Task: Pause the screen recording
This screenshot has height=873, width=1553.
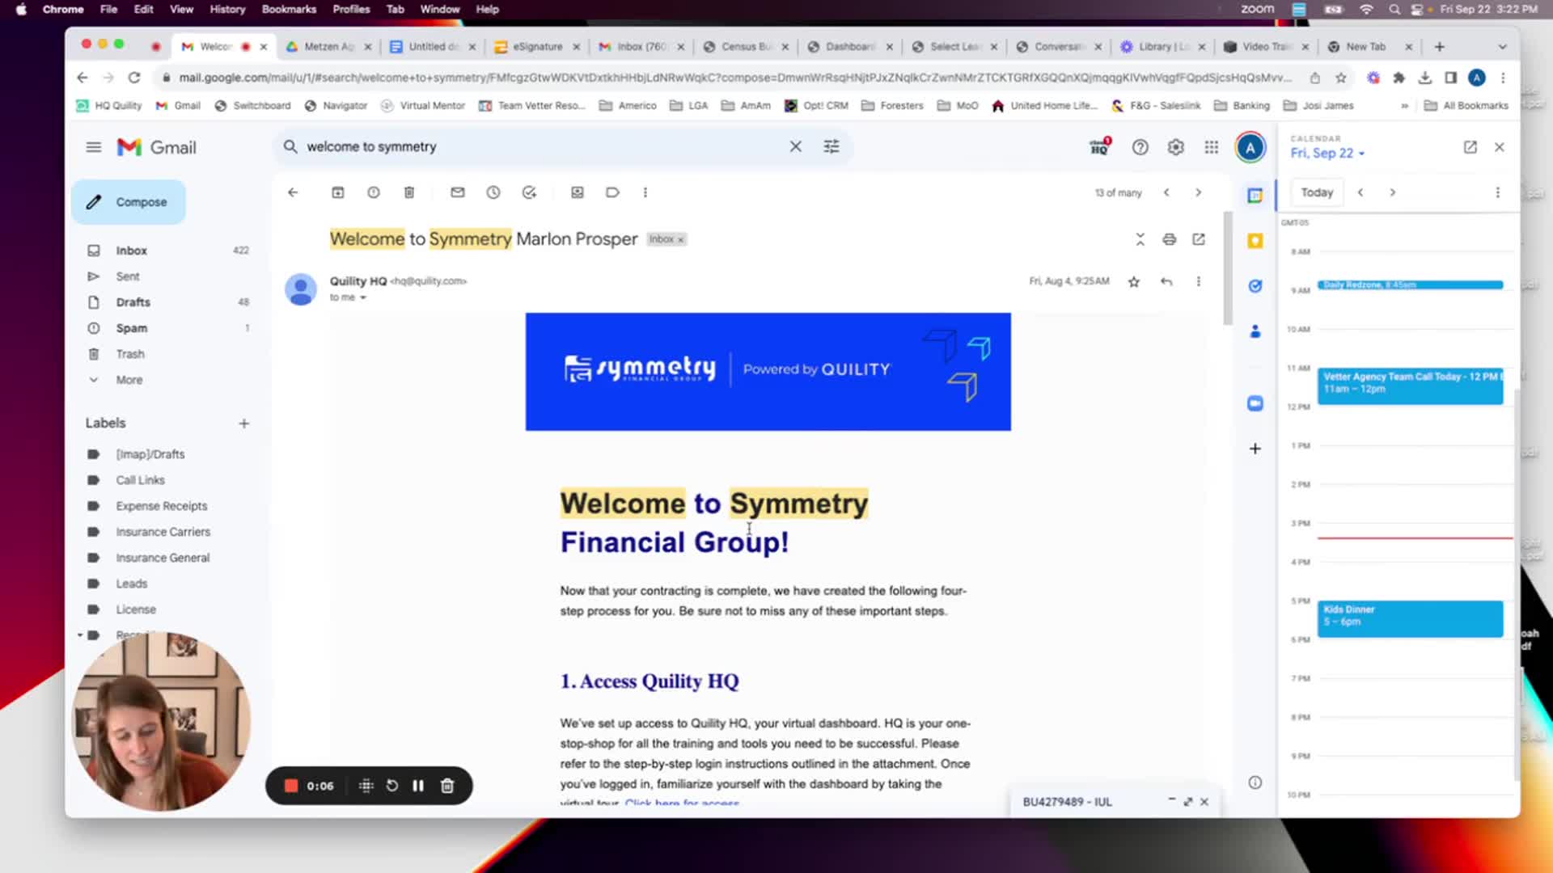Action: (x=418, y=786)
